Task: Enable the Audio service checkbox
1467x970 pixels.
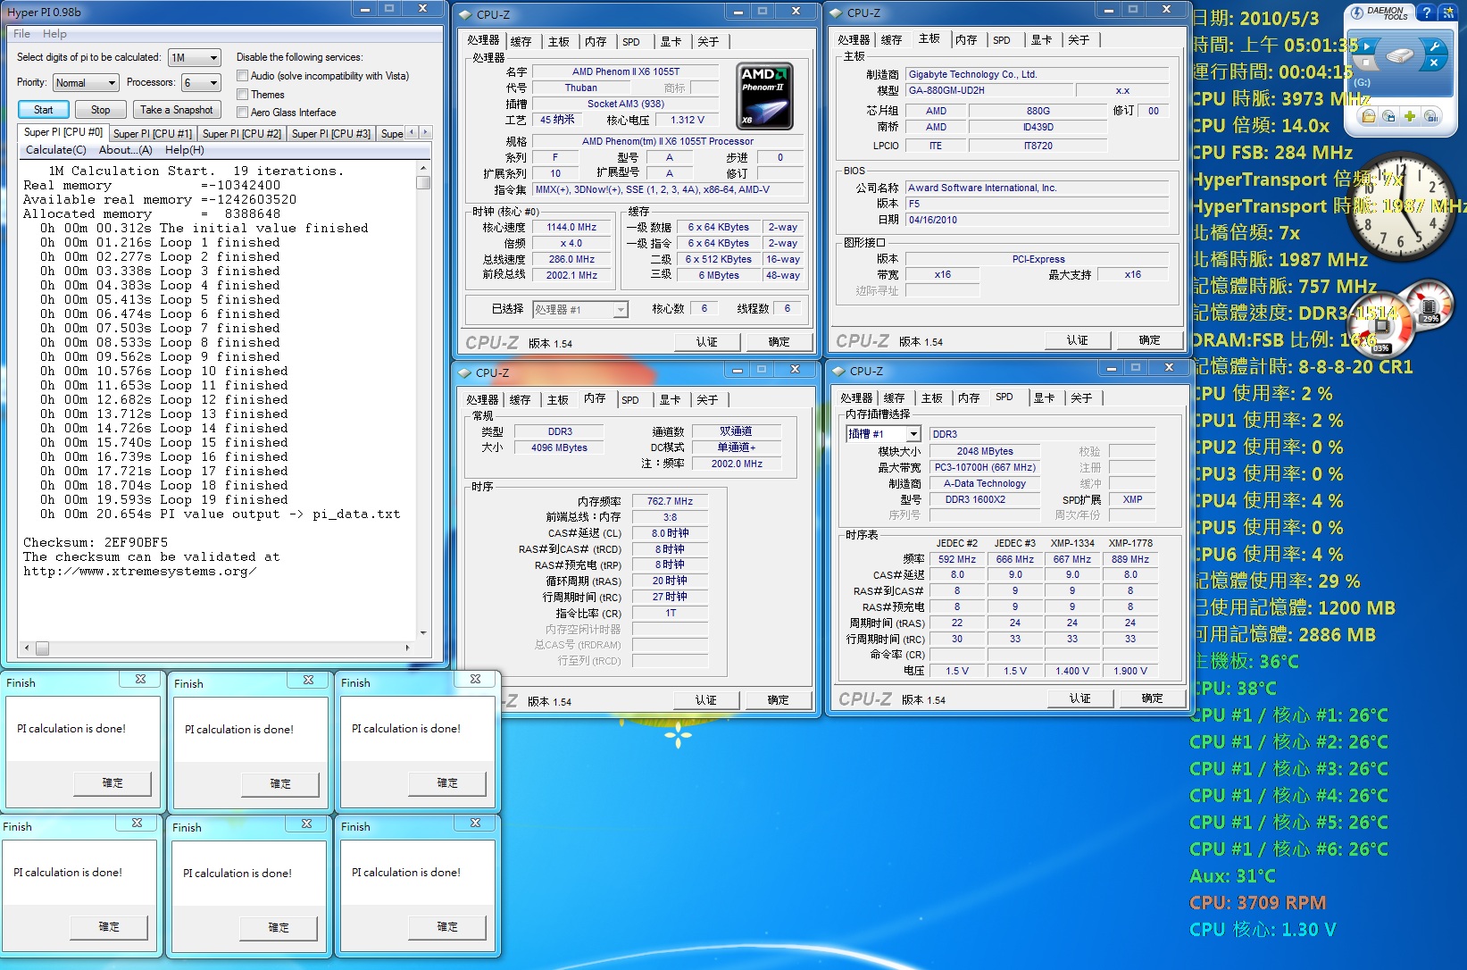Action: [242, 76]
